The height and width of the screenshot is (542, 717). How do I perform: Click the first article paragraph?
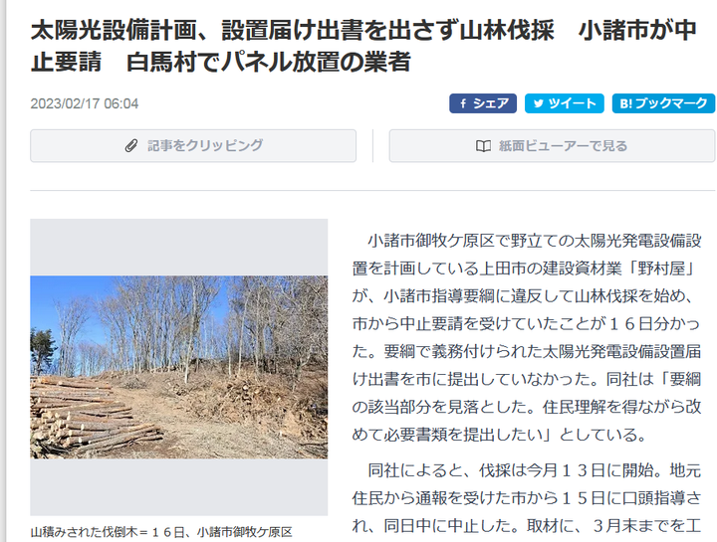[527, 337]
